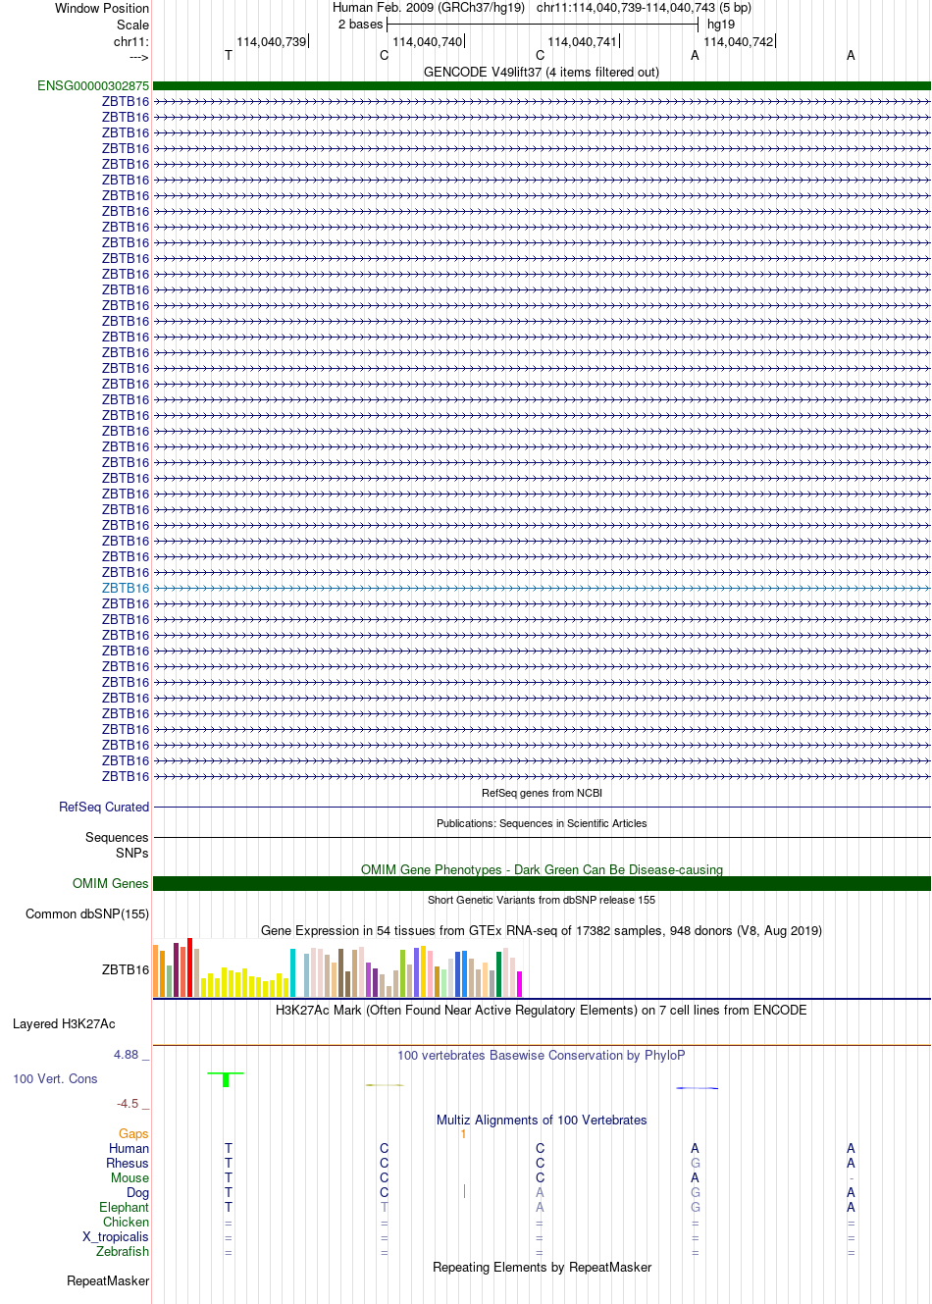
Task: Click the Scale label
Action: pos(133,26)
